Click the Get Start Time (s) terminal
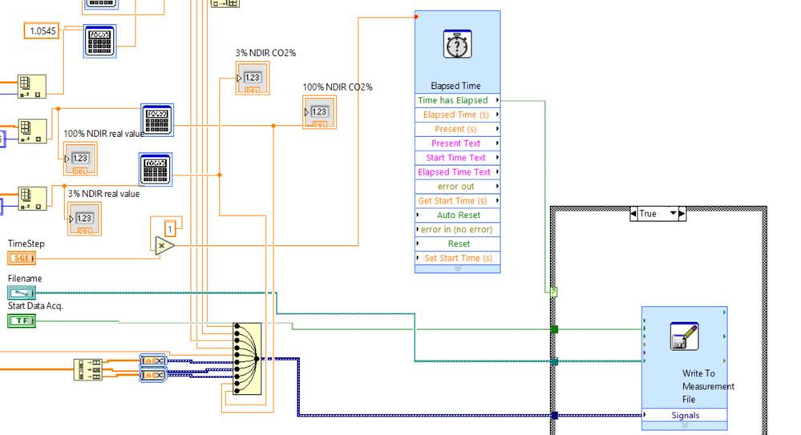Viewport: 801px width, 435px height. [x=458, y=200]
